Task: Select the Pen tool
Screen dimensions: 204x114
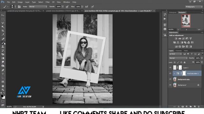Action: point(3,70)
